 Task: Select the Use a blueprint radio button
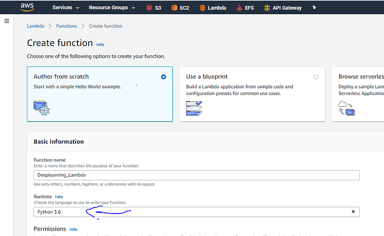pos(316,77)
